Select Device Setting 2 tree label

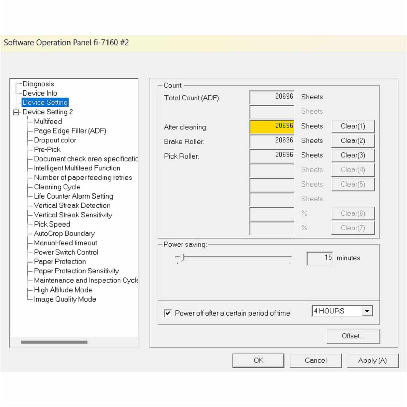48,112
